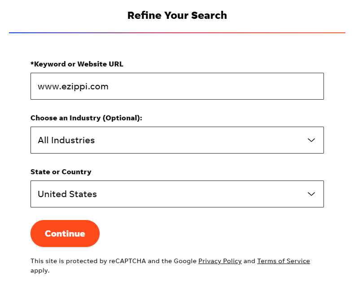Screen dimensions: 354x295
Task: Click the chevron arrow beside United States
Action: (311, 194)
